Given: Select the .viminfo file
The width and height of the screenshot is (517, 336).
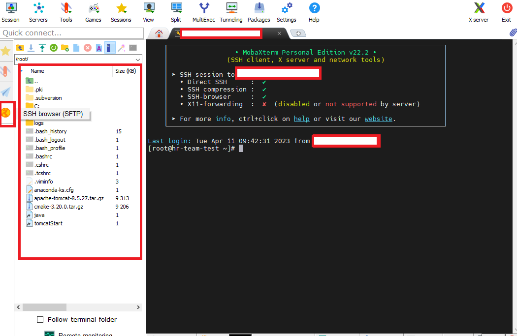Looking at the screenshot, I should click(39, 182).
